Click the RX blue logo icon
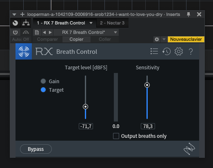This screenshot has width=213, height=168. 24,51
